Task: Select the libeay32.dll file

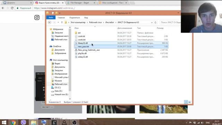Action: tap(83, 43)
